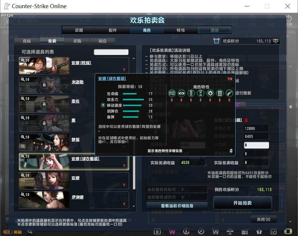Click the magnifier 50 badge on 梦瑶 row
The width and height of the screenshot is (298, 236).
tap(25, 137)
